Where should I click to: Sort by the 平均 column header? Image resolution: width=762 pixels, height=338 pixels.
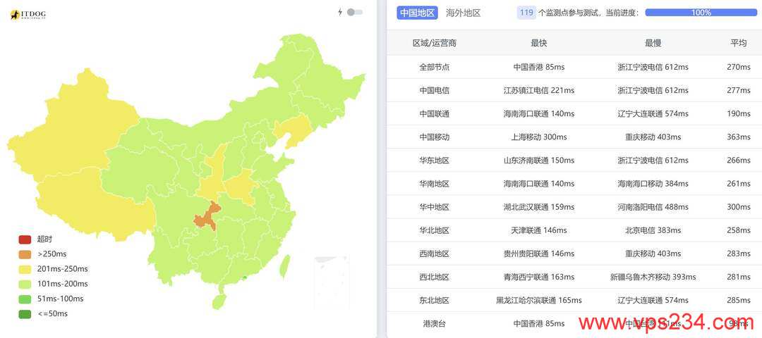coord(738,43)
